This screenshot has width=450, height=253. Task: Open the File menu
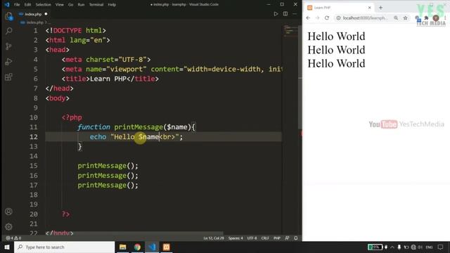point(17,5)
